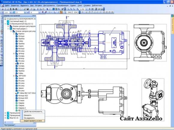This screenshot has width=174, height=130.
Task: Click the -249.3 X coordinate field
Action: pos(70,12)
